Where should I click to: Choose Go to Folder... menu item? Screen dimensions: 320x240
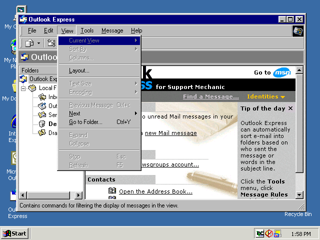click(99, 122)
